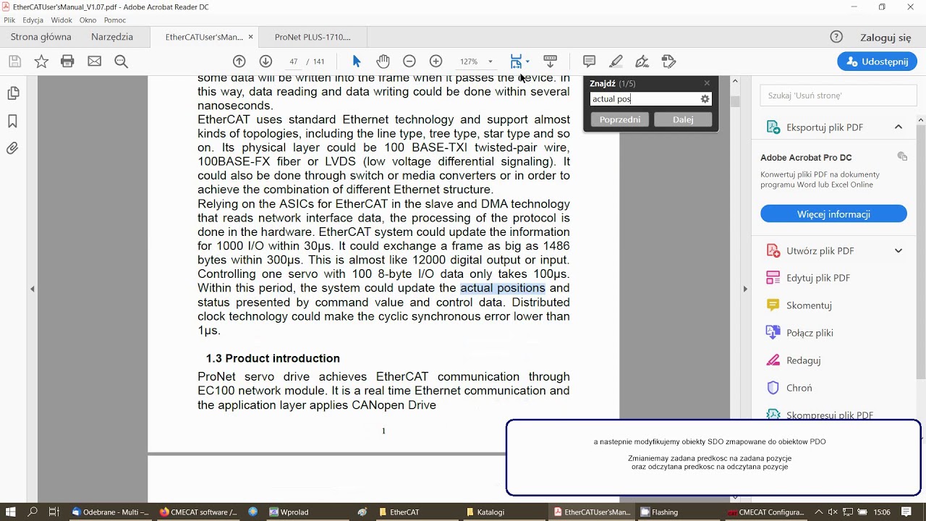Open the Page Thumbnails side panel

tap(12, 93)
